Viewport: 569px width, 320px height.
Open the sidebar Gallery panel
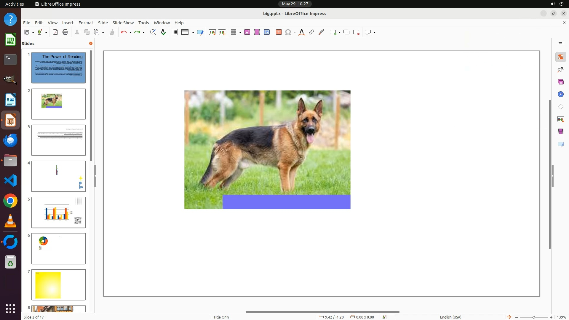pyautogui.click(x=560, y=82)
